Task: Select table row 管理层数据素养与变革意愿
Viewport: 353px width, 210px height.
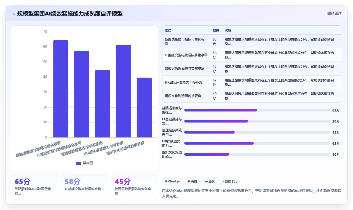Action: 252,68
